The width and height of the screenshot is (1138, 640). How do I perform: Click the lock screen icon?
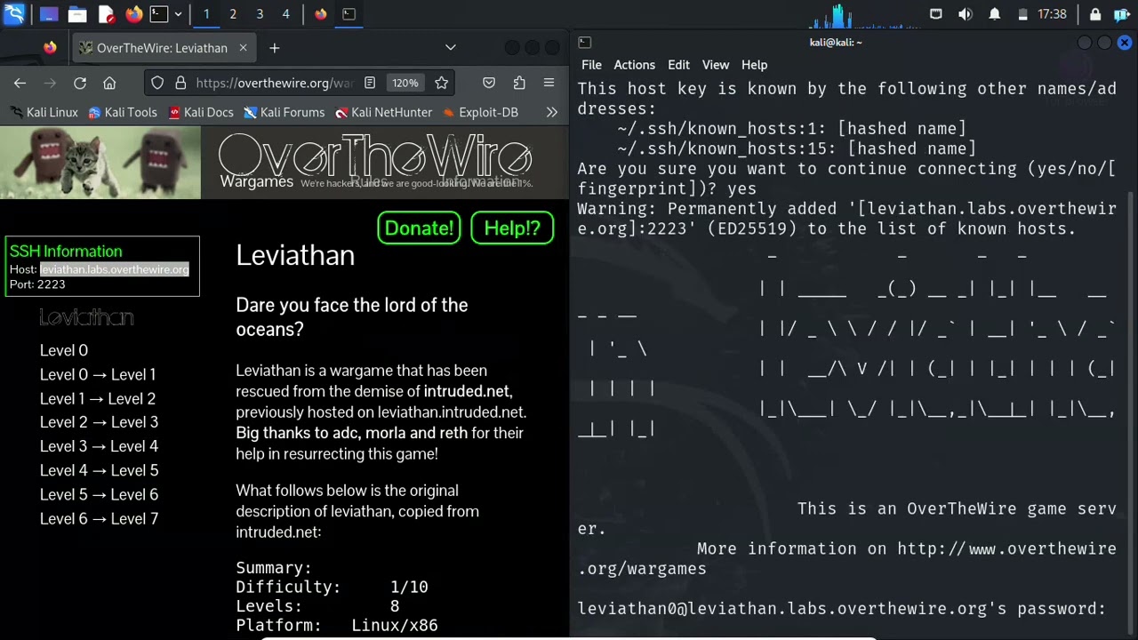(1095, 14)
